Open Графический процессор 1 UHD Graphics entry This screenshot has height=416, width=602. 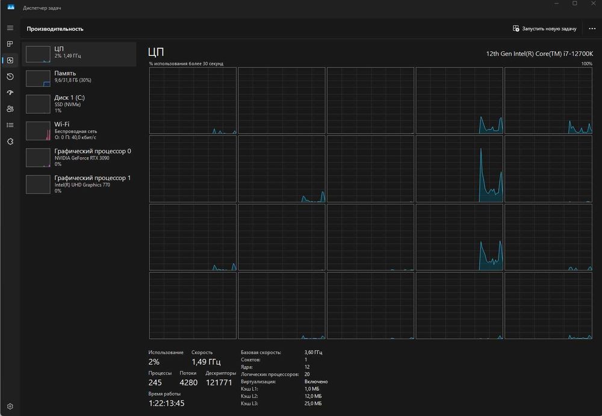tap(79, 184)
